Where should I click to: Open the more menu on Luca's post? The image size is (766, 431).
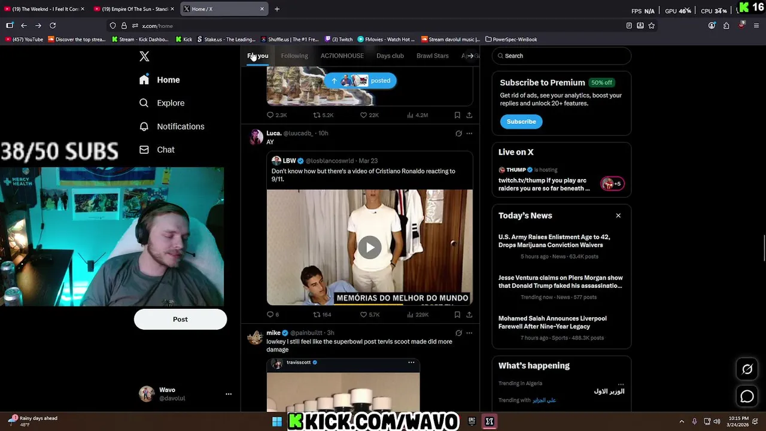[x=469, y=133]
